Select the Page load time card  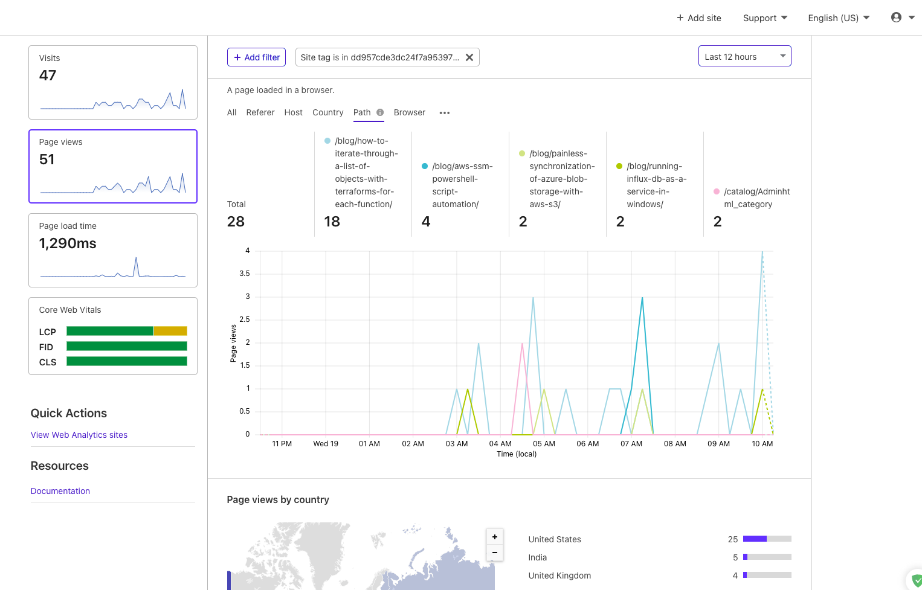click(x=113, y=250)
